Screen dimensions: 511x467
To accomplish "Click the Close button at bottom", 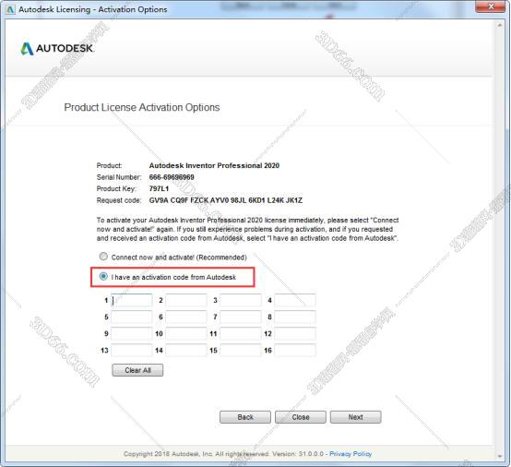I will (x=301, y=417).
